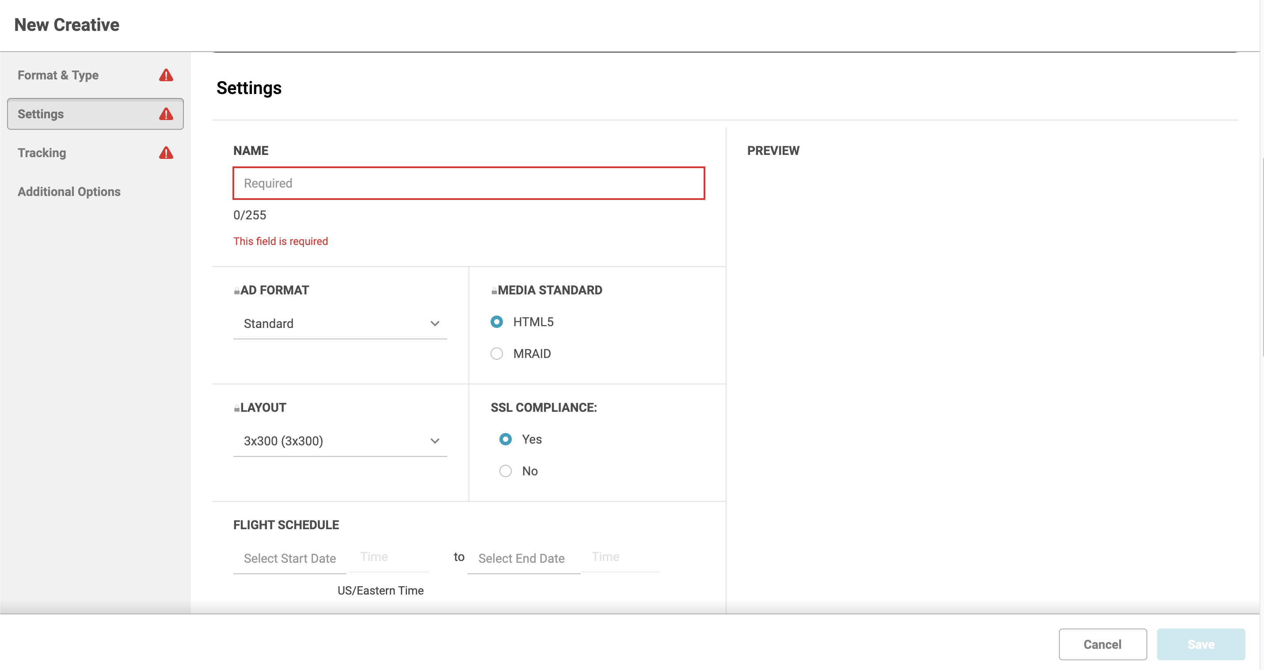Click the US/Eastern Time label
Screen dimensions: 1264x670
point(380,591)
